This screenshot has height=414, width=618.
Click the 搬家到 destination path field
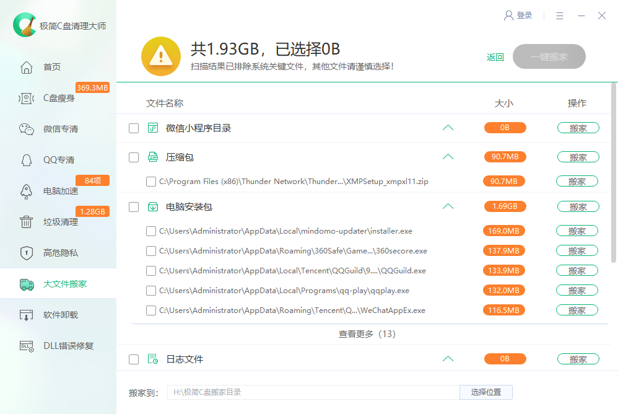310,392
